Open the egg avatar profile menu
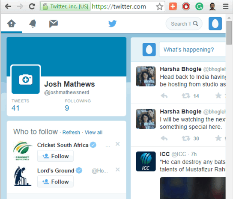 tap(215, 24)
